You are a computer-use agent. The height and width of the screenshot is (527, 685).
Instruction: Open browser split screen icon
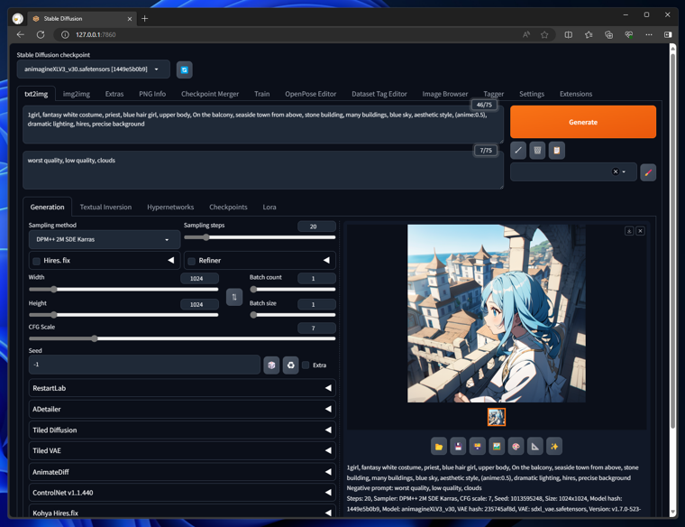(569, 34)
